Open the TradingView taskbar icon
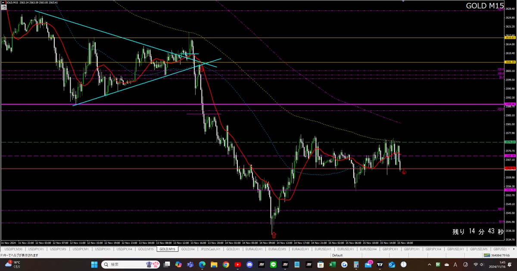This screenshot has height=271, width=517. click(x=380, y=265)
